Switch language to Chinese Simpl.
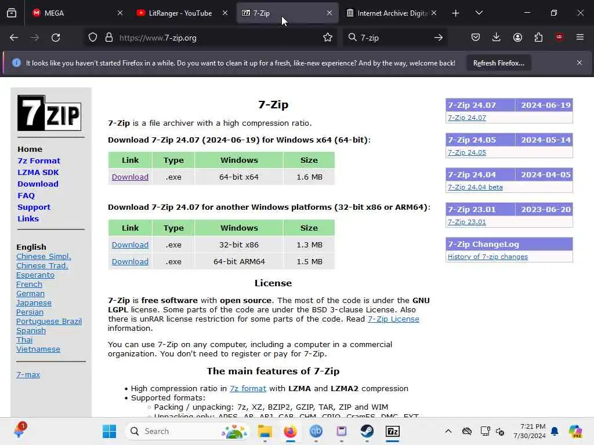 (x=44, y=257)
